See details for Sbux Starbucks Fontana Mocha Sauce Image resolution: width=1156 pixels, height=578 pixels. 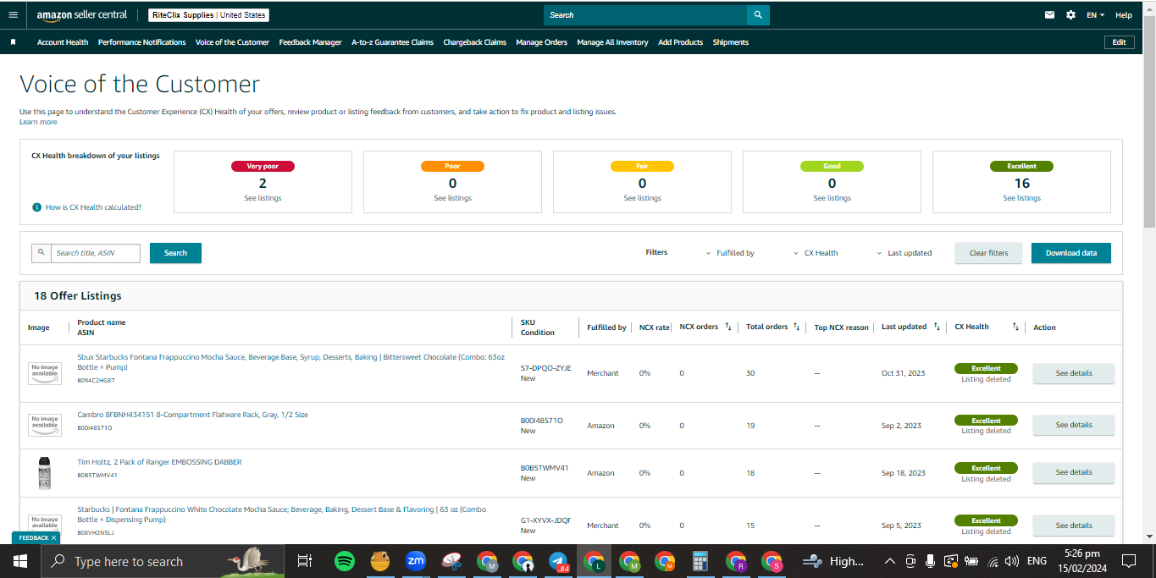coord(1073,373)
